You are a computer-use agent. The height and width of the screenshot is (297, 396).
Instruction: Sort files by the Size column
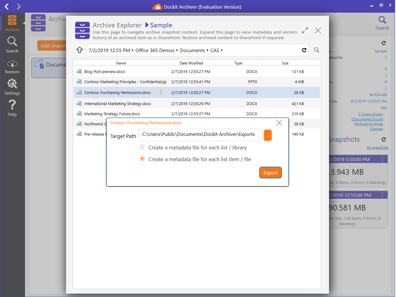285,63
